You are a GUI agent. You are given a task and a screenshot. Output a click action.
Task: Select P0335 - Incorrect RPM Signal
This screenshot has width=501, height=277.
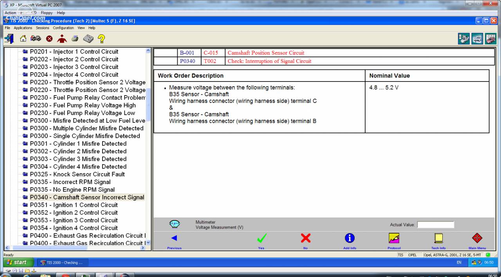pyautogui.click(x=70, y=182)
